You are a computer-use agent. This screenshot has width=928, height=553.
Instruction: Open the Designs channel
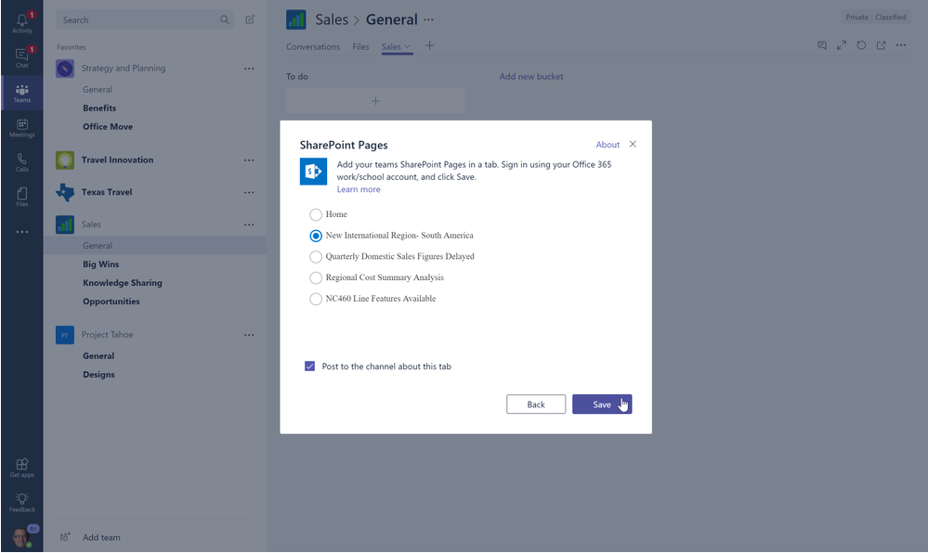[x=98, y=375]
